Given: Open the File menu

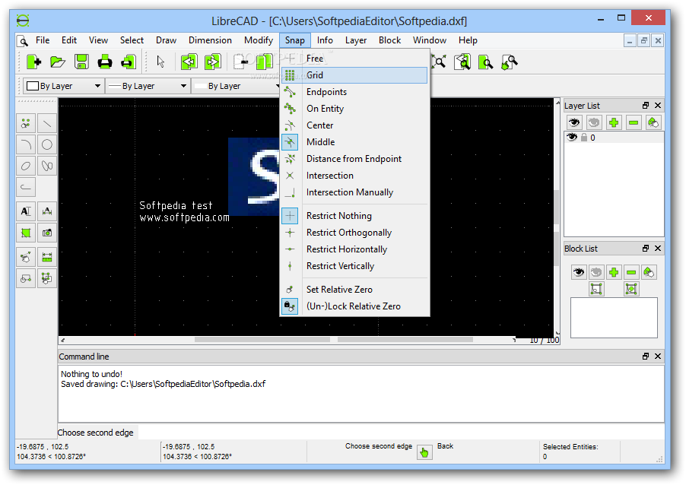Looking at the screenshot, I should click(x=43, y=40).
